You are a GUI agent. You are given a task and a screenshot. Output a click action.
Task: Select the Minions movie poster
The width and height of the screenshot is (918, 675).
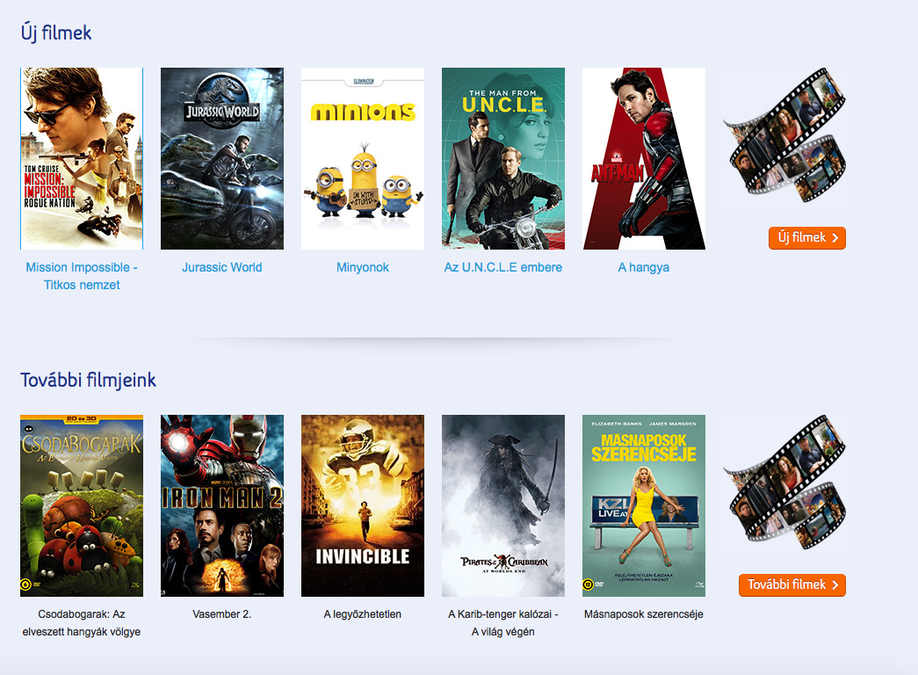point(363,158)
